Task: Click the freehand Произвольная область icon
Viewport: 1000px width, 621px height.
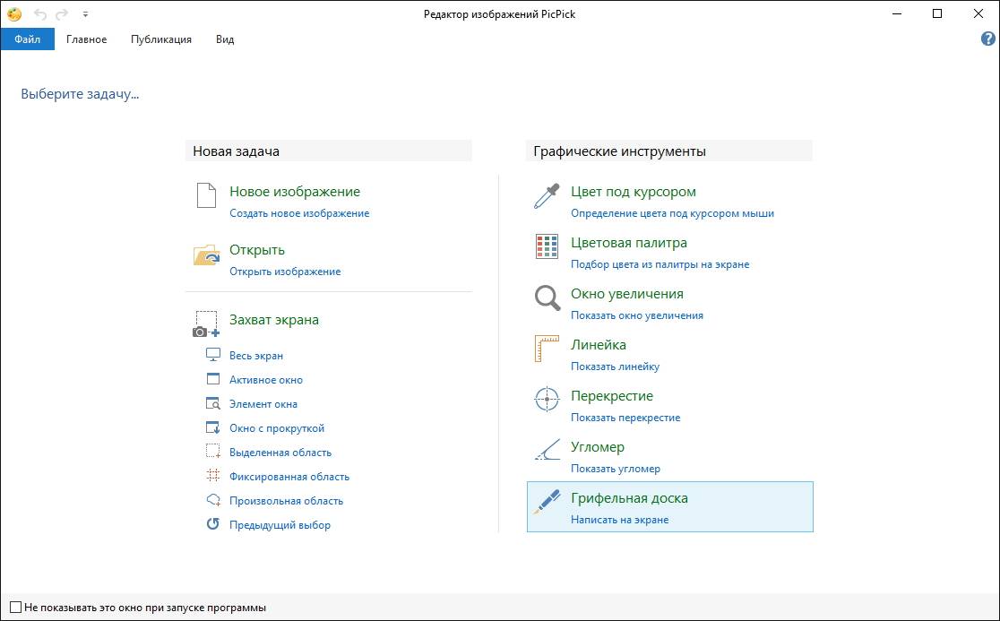Action: click(x=213, y=501)
